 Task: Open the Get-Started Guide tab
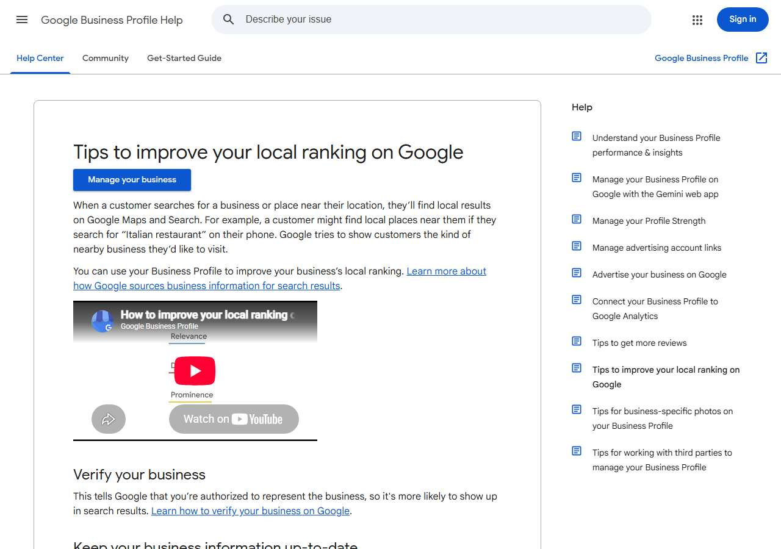(x=184, y=59)
